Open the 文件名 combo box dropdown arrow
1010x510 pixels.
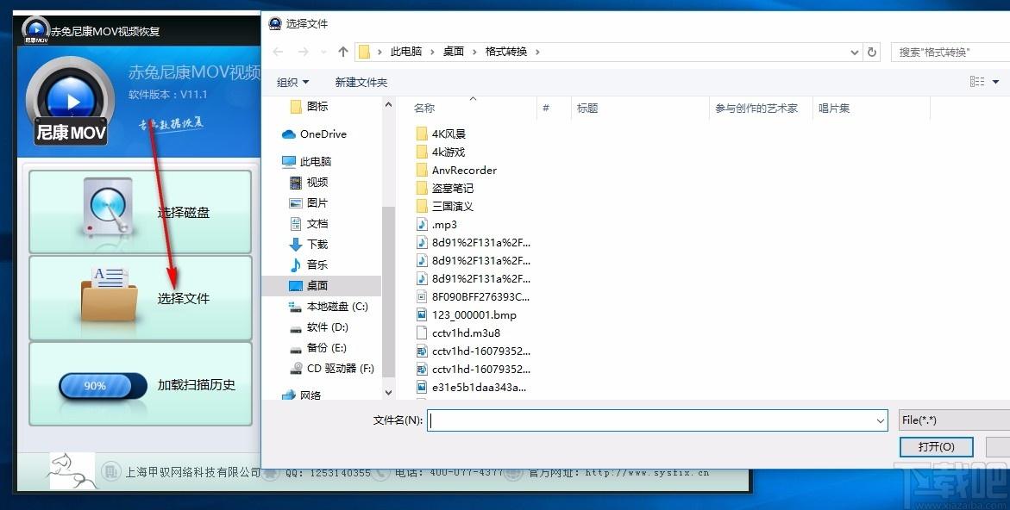(881, 420)
